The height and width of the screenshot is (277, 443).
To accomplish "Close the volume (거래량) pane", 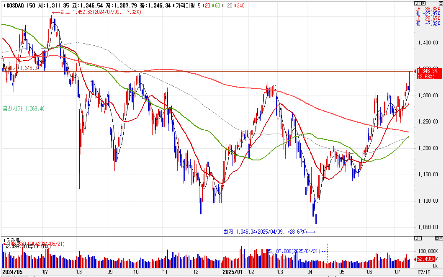I will coord(440,238).
